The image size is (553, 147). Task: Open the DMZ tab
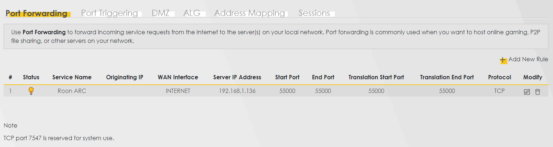point(161,13)
